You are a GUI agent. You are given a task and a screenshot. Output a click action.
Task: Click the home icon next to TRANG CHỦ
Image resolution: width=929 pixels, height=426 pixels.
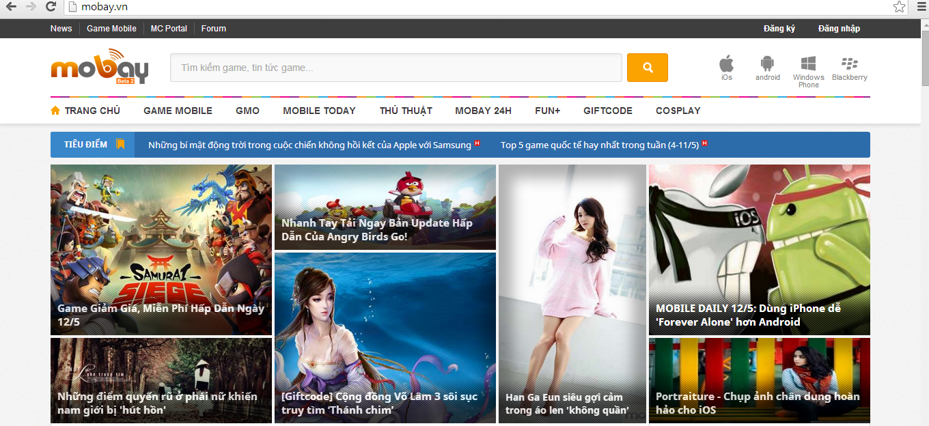click(55, 109)
